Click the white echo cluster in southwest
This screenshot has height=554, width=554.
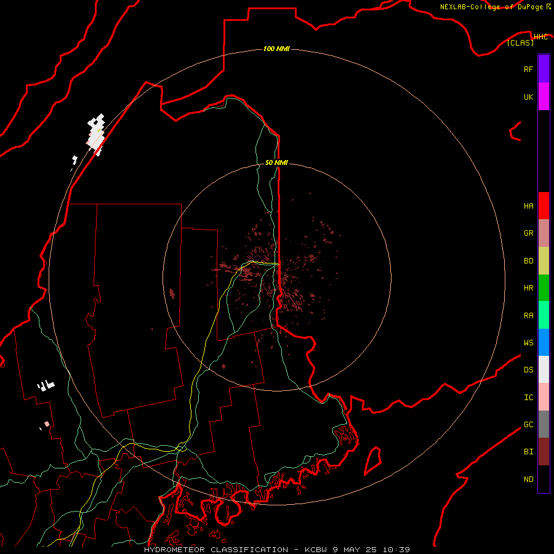46,385
